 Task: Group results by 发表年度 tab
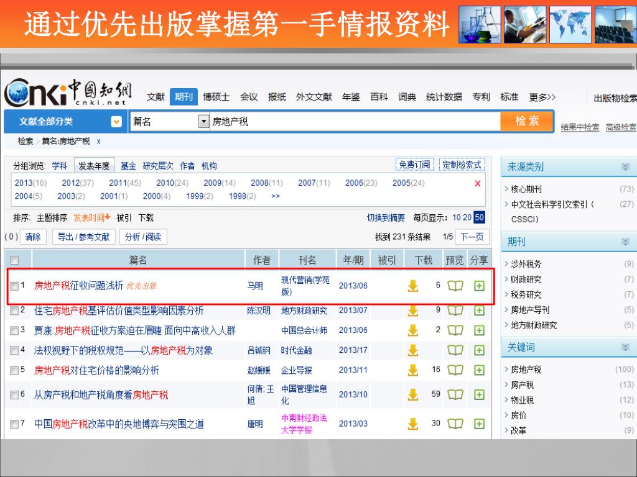pos(95,165)
